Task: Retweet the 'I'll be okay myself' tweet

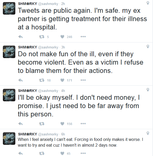Action: 42,124
